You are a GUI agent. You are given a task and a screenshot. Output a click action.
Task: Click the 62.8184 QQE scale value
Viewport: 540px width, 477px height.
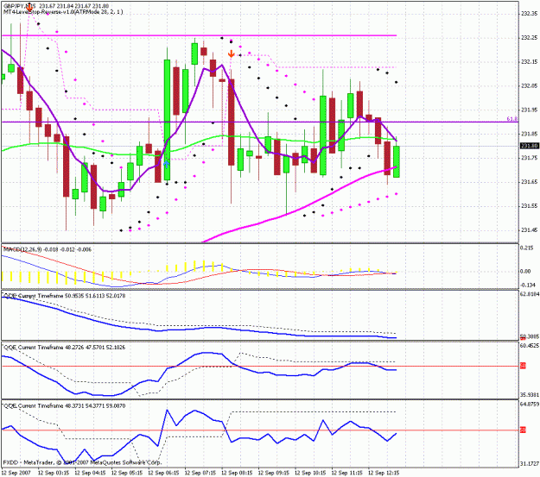tap(530, 293)
